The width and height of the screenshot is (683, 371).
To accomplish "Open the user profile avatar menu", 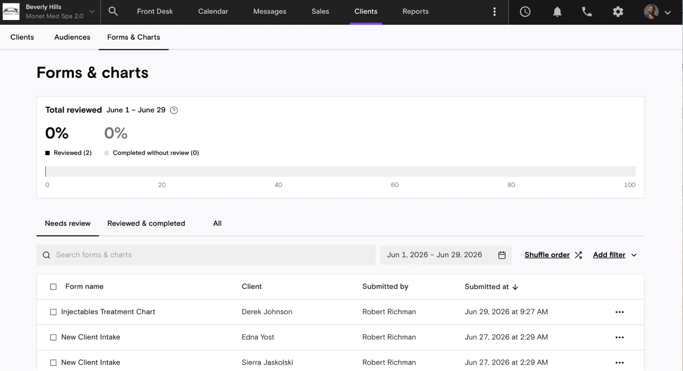I will pos(657,12).
